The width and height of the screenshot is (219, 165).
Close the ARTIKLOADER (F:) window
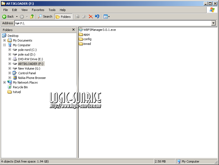tap(215, 4)
